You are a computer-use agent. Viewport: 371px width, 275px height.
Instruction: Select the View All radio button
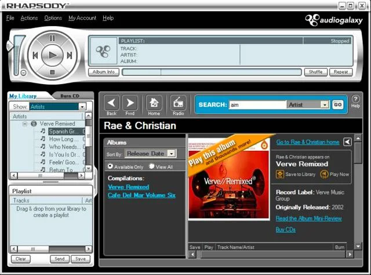pyautogui.click(x=152, y=167)
